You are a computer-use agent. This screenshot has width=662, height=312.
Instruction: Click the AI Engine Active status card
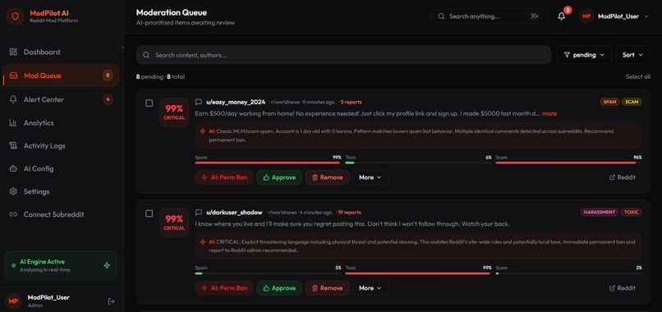tap(61, 265)
